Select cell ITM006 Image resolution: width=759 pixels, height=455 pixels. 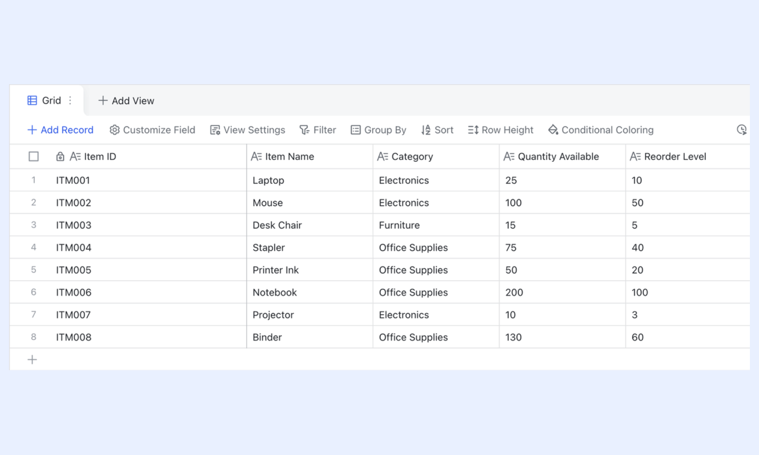148,292
